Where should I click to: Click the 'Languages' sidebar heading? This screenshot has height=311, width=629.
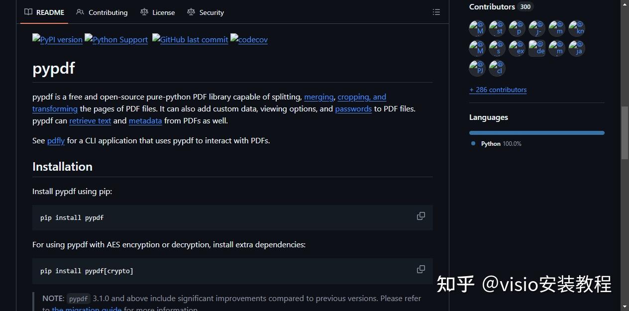click(489, 117)
